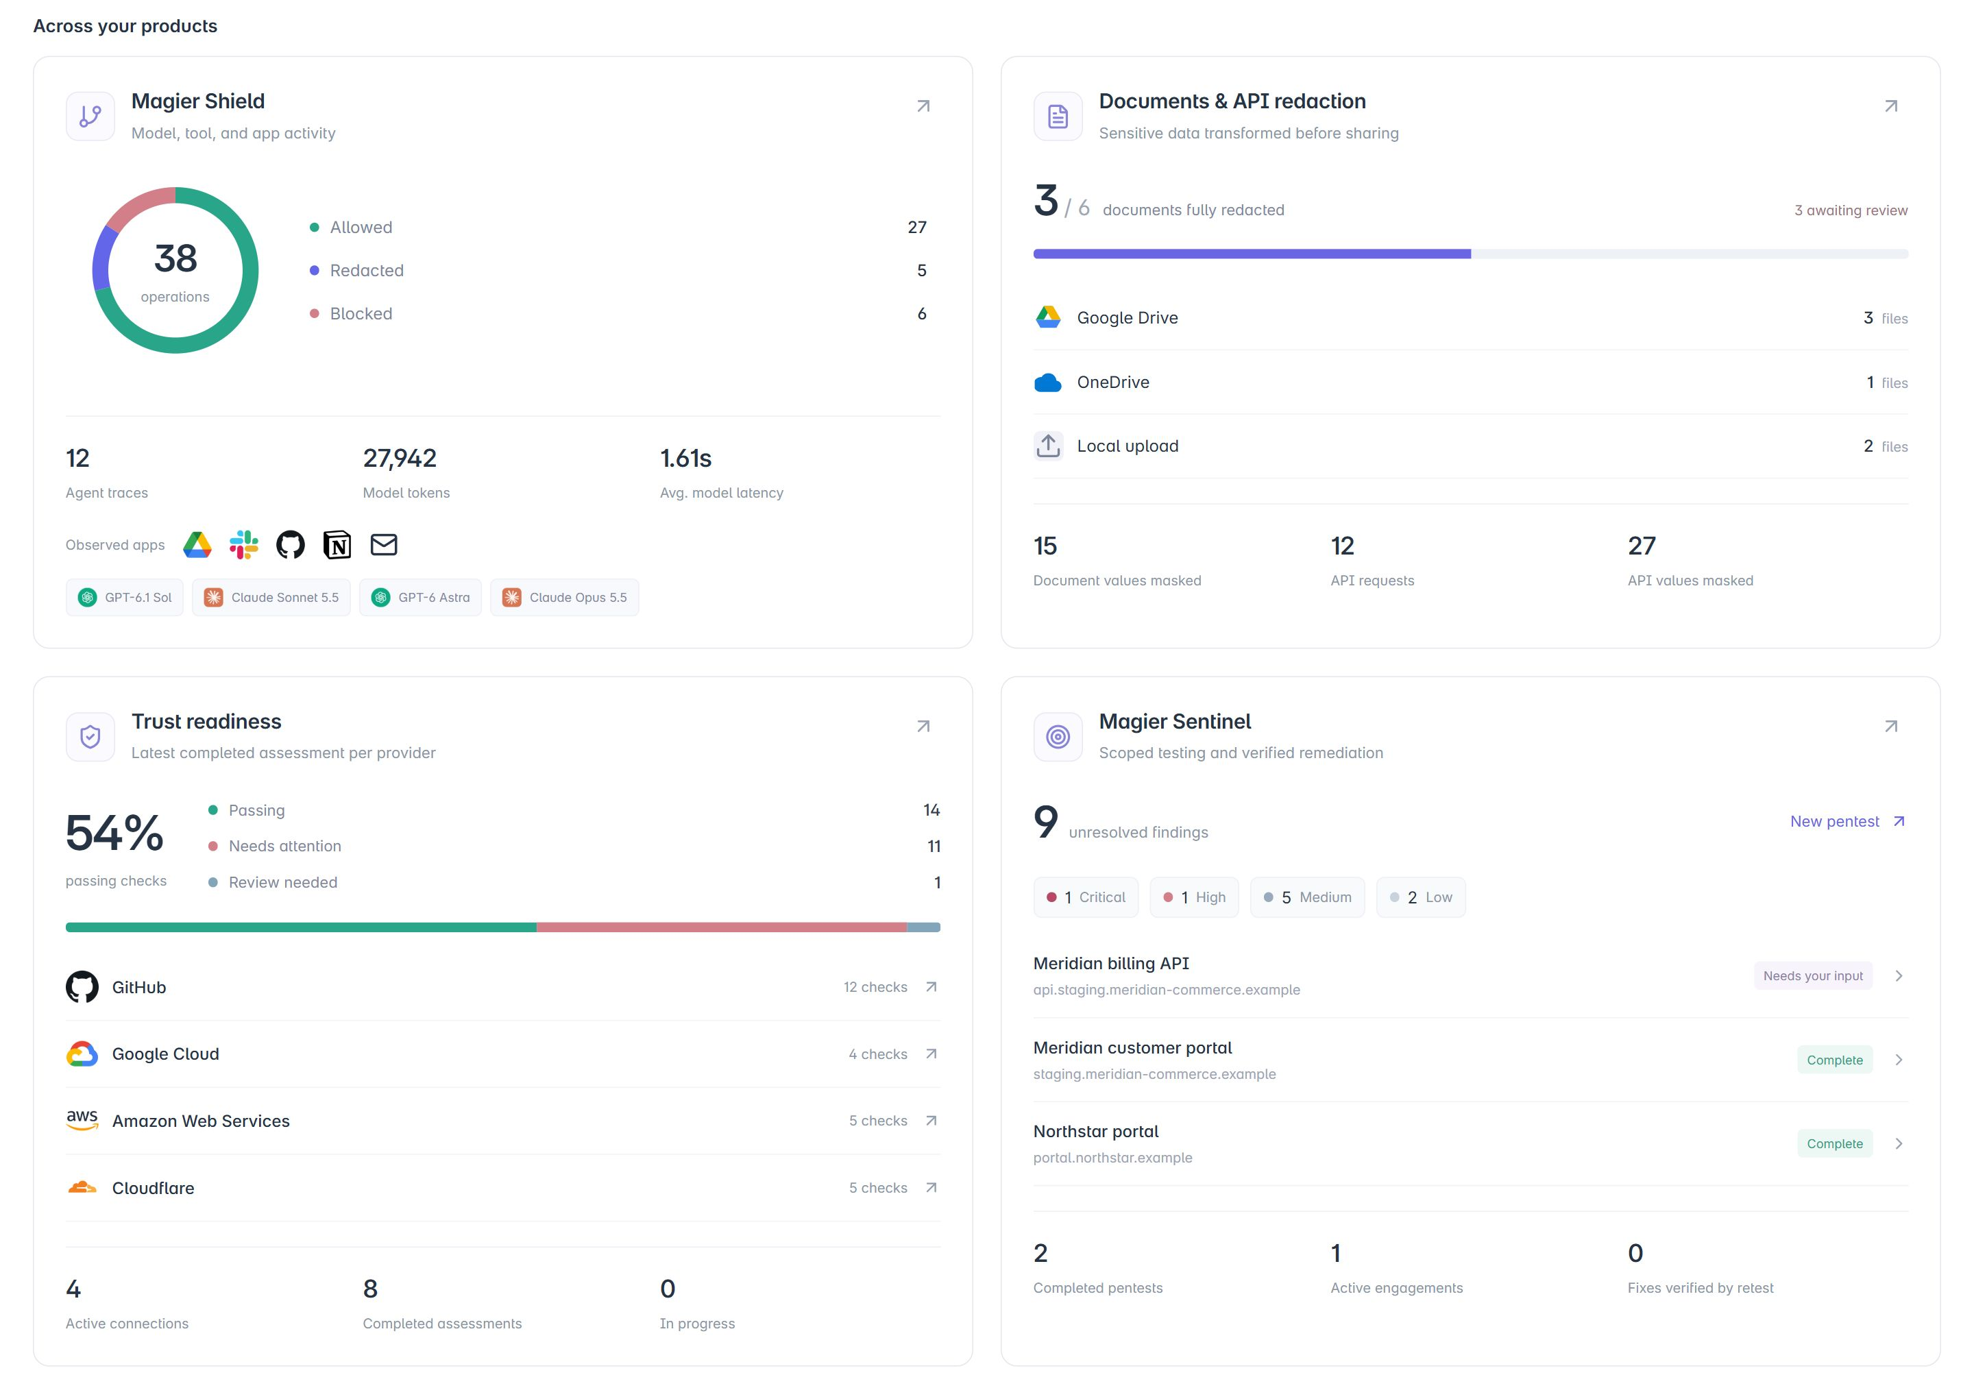Click Complete badge on Northstar portal
The width and height of the screenshot is (1974, 1399).
1834,1143
